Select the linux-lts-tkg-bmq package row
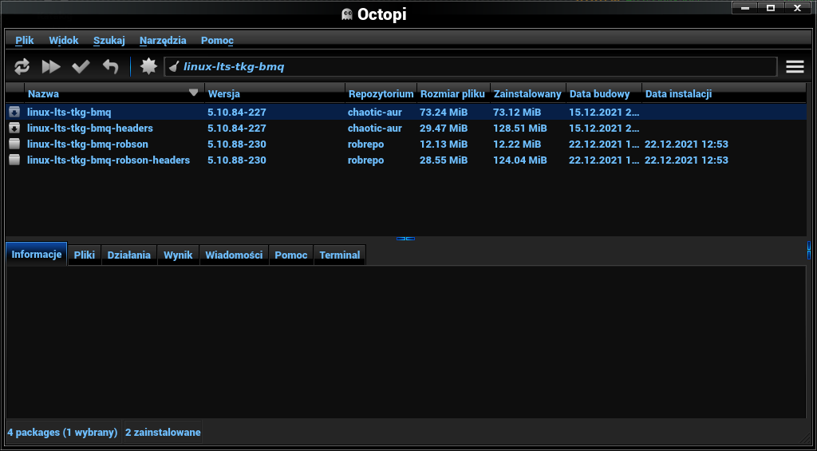 (x=406, y=112)
